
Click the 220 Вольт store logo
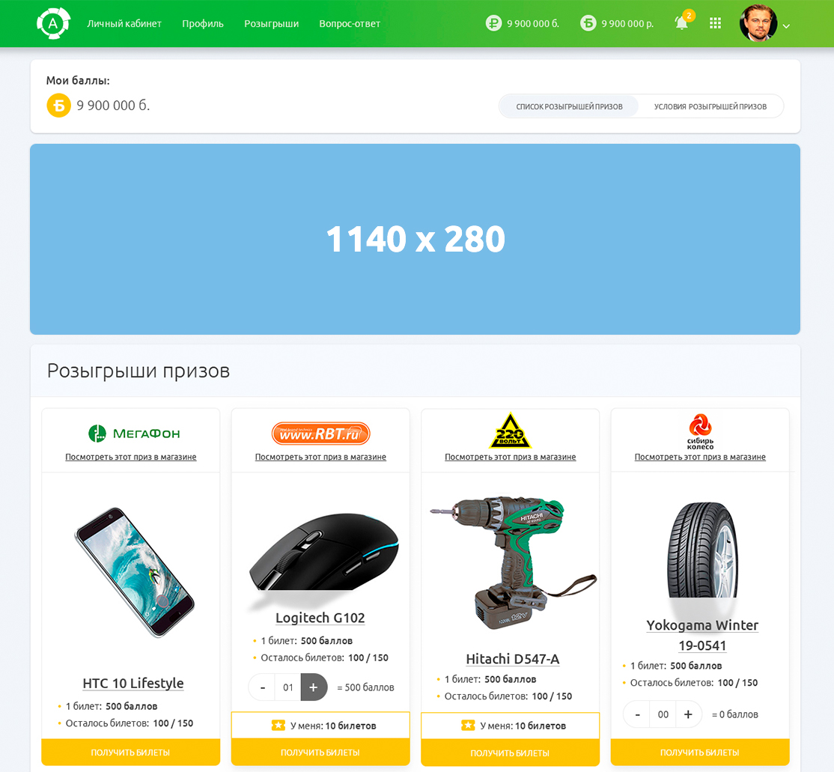(x=510, y=431)
